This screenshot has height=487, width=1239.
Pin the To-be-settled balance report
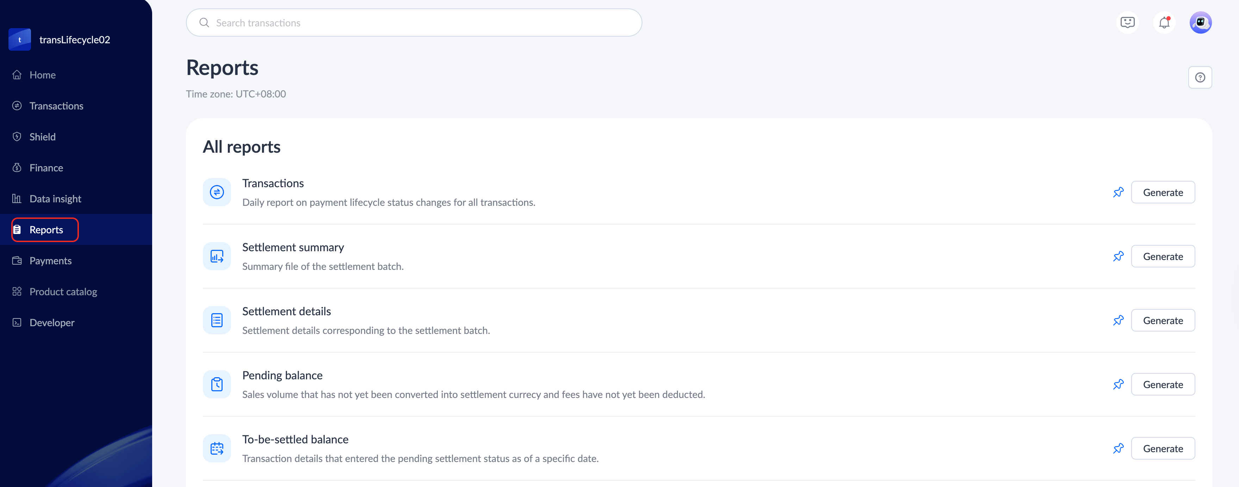coord(1118,449)
